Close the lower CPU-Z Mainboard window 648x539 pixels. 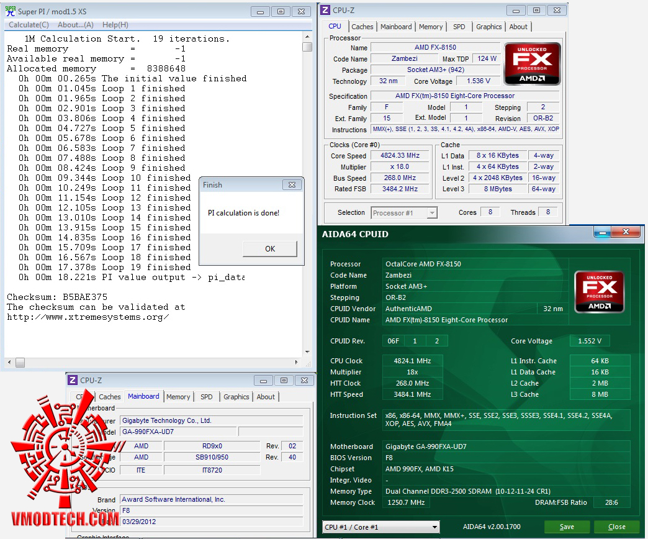tap(305, 380)
